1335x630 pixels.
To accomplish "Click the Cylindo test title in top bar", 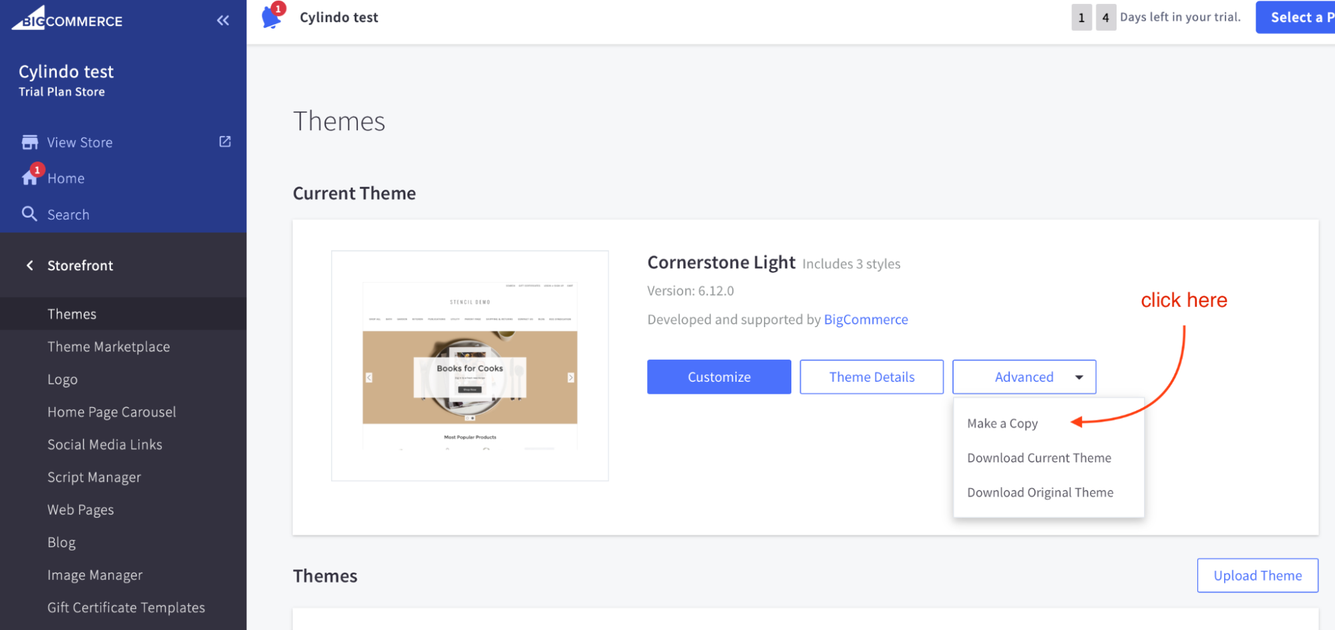I will click(339, 17).
